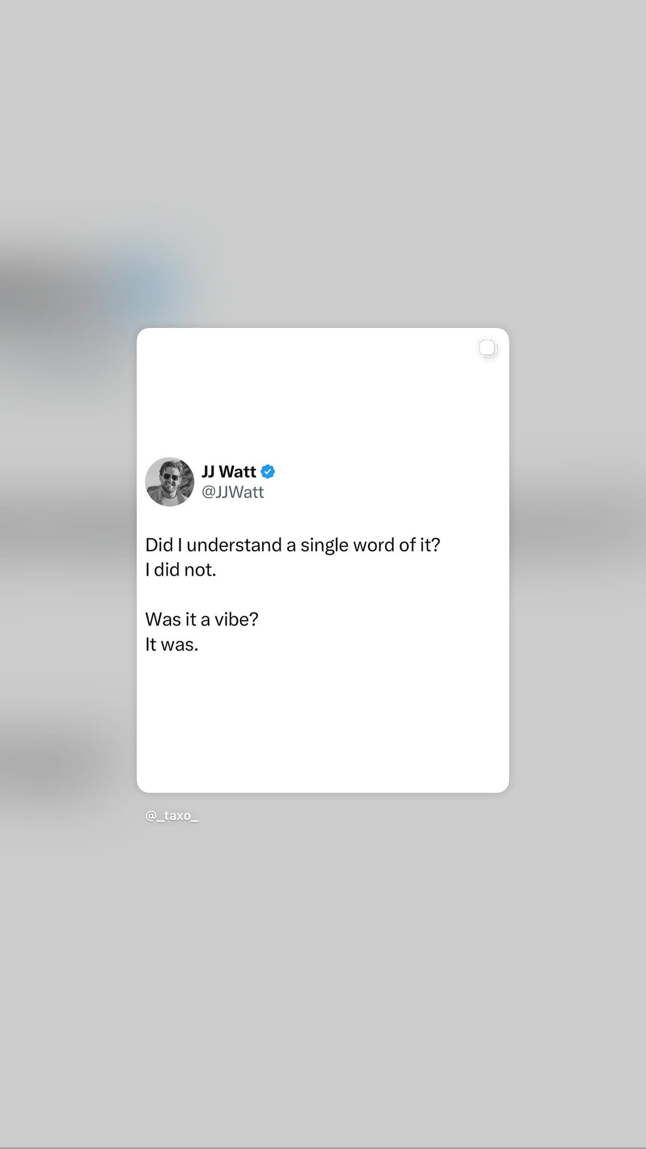Click the blue verified badge beside JJ Watt
Screen dimensions: 646x1149
(268, 472)
